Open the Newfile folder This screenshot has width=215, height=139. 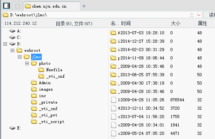point(54,70)
